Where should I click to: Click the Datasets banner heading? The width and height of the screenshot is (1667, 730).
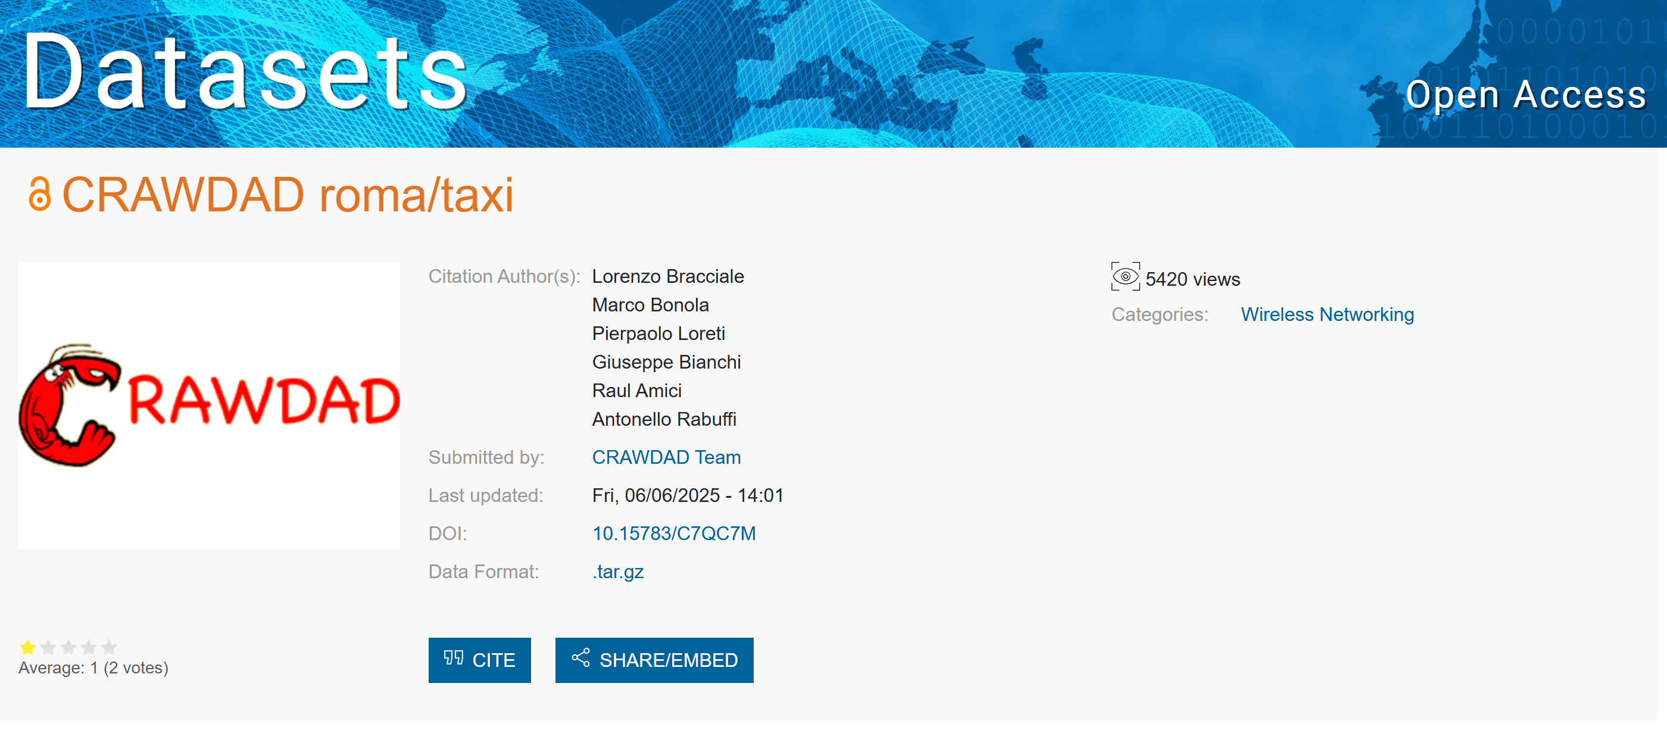[245, 71]
